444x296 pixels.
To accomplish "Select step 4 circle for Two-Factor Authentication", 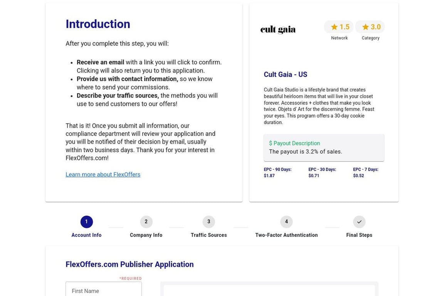I will click(x=286, y=222).
